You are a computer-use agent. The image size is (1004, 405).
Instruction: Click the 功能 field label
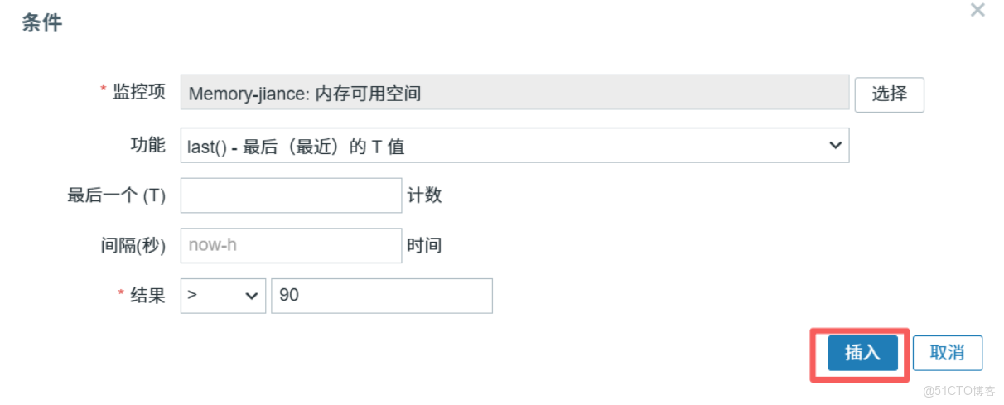[147, 144]
